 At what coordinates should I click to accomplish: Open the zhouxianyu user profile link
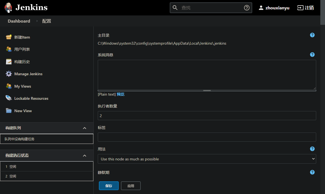point(277,8)
